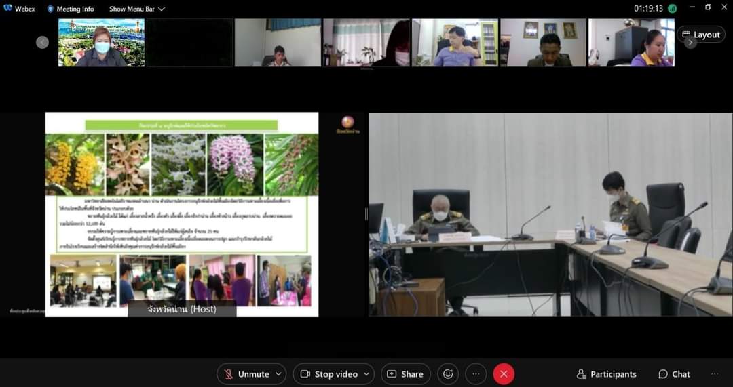Select thumbnail of participant with blue mask
This screenshot has height=387, width=733.
point(101,43)
